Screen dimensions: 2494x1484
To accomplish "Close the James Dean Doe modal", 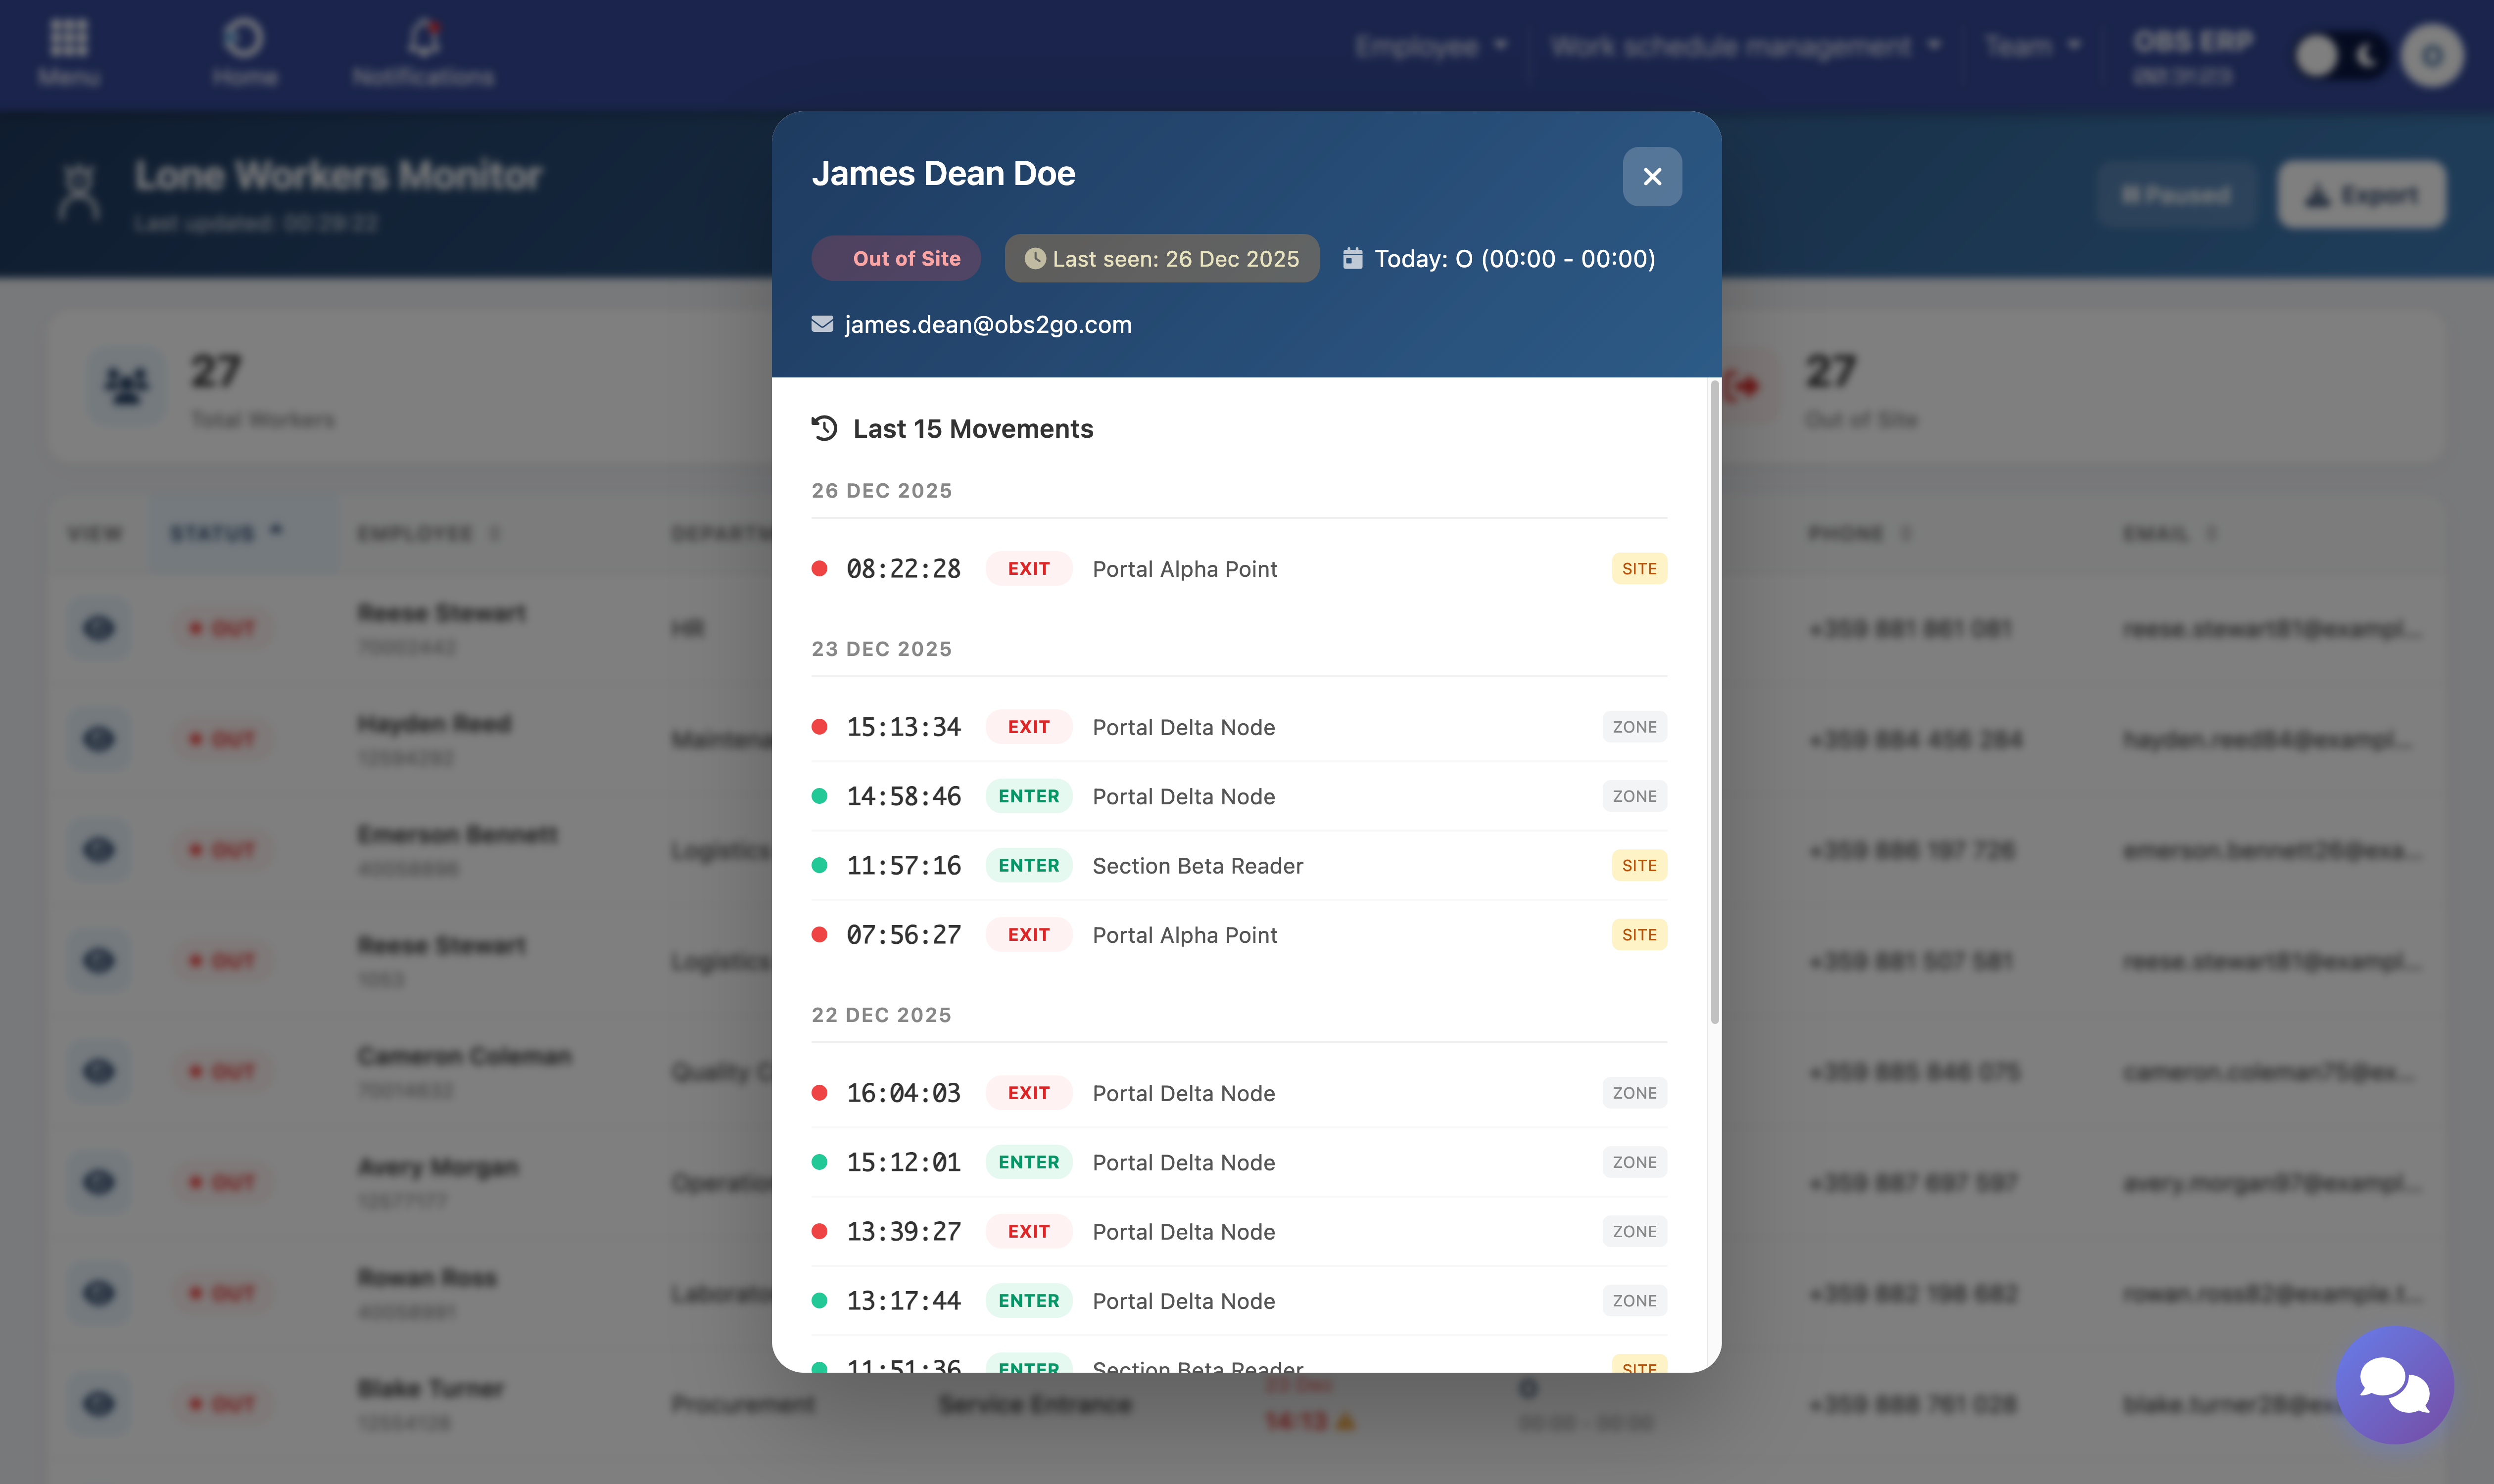I will [x=1652, y=177].
